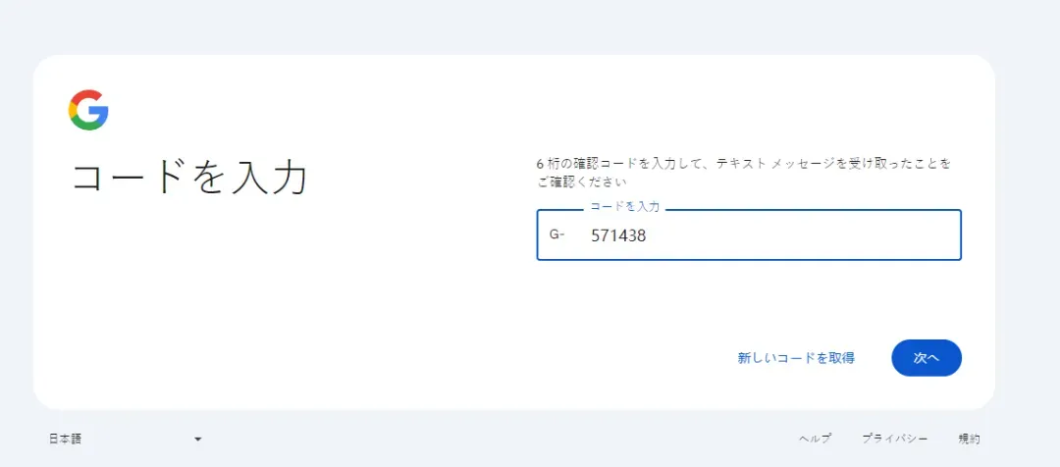Open the 日本語 language dropdown
Viewport: 1060px width, 467px height.
(125, 439)
